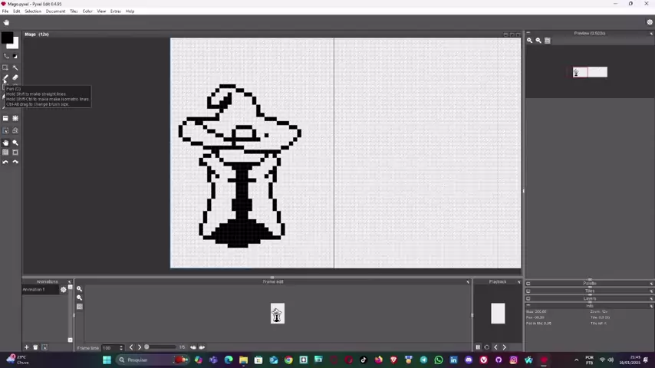The image size is (655, 368).
Task: Select the Eraser tool
Action: click(15, 77)
